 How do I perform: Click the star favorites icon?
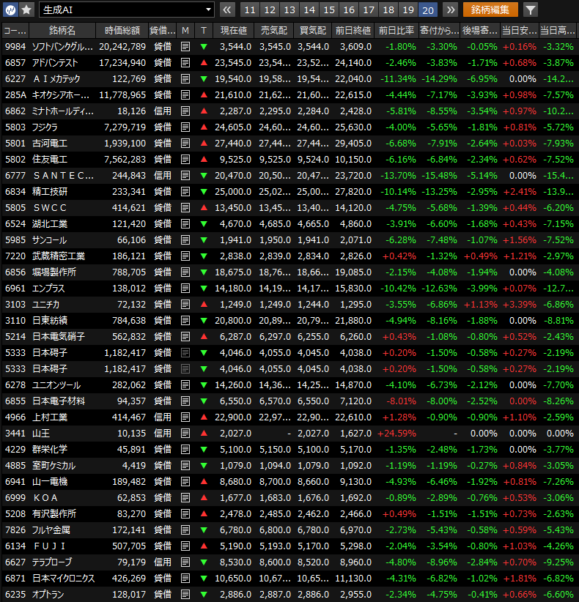coord(26,10)
